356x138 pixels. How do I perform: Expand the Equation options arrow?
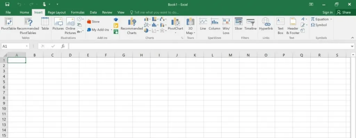331,19
